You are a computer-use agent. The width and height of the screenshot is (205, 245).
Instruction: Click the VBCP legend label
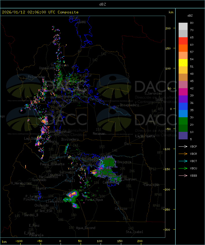click(x=193, y=147)
